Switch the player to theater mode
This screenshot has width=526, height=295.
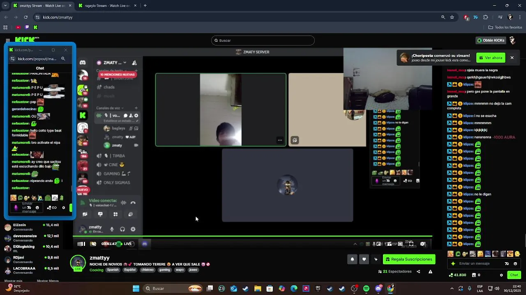point(400,244)
